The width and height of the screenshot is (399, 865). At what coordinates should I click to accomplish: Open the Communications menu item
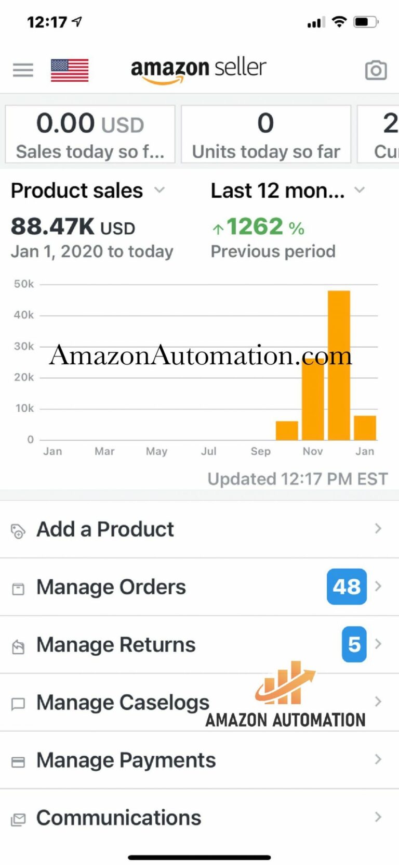pos(118,818)
